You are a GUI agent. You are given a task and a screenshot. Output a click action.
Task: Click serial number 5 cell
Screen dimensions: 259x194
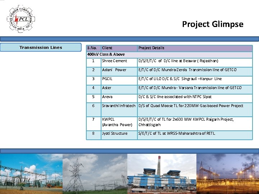(94, 98)
